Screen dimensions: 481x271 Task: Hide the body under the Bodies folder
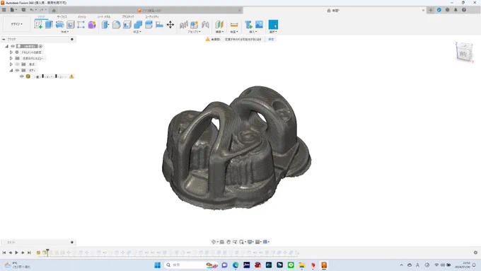[x=22, y=76]
